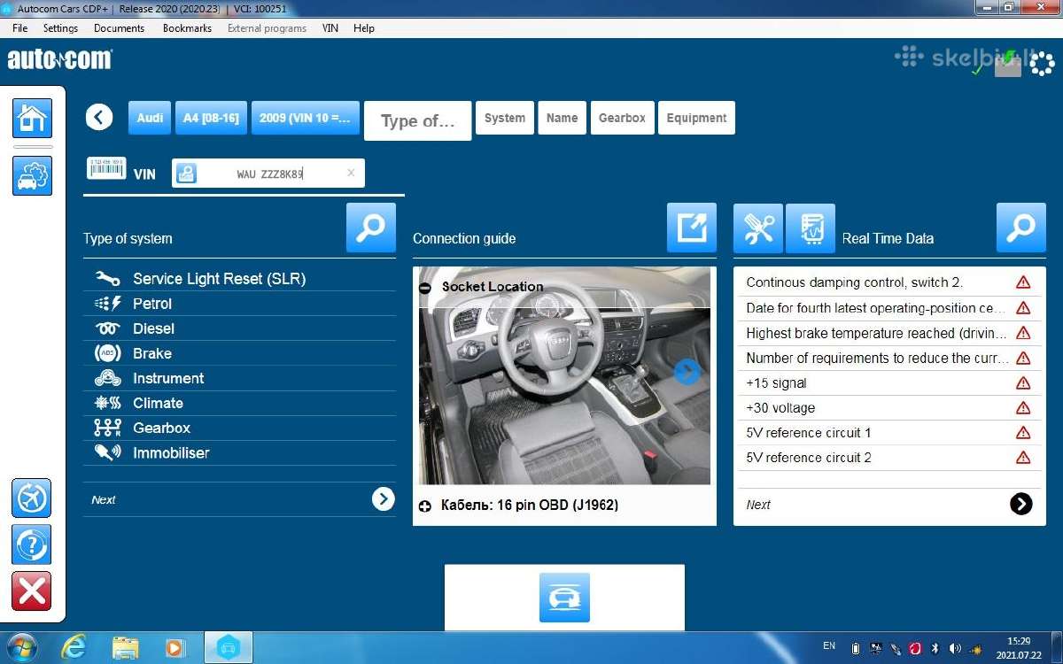Select Number of requirements to reduce row
1063x664 pixels.
889,357
